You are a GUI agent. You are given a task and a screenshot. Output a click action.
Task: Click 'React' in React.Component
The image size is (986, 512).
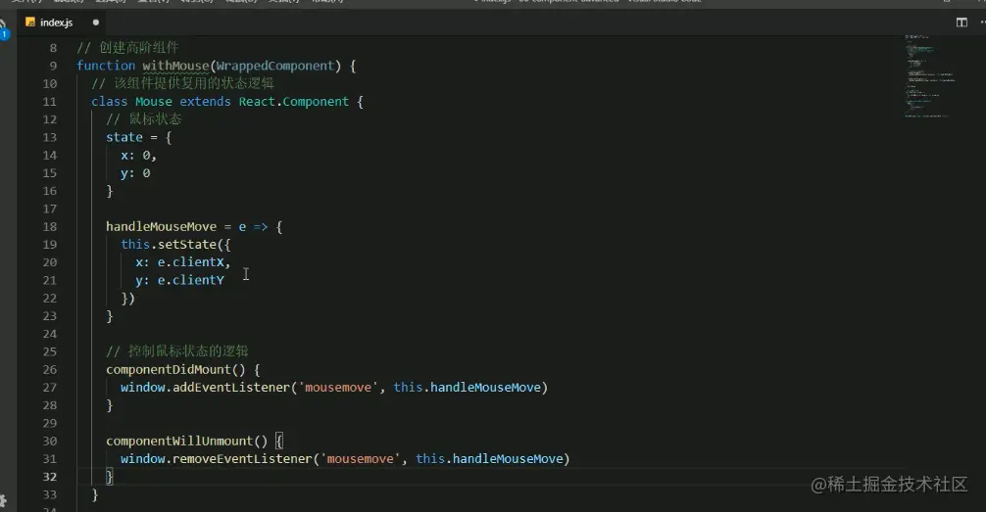(x=257, y=102)
